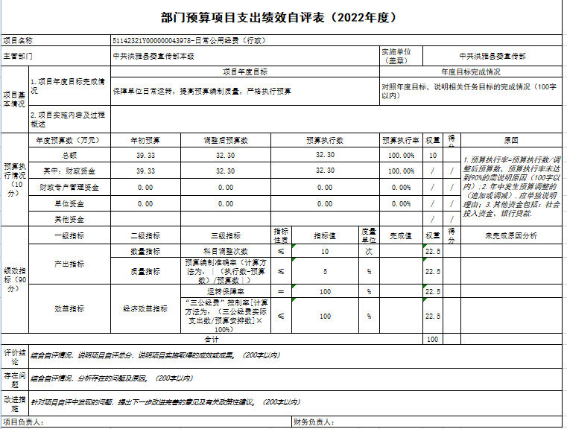567x429 pixels.
Task: Select cell 保障单位日常运转，提高预算编制质量
Action: click(x=245, y=91)
